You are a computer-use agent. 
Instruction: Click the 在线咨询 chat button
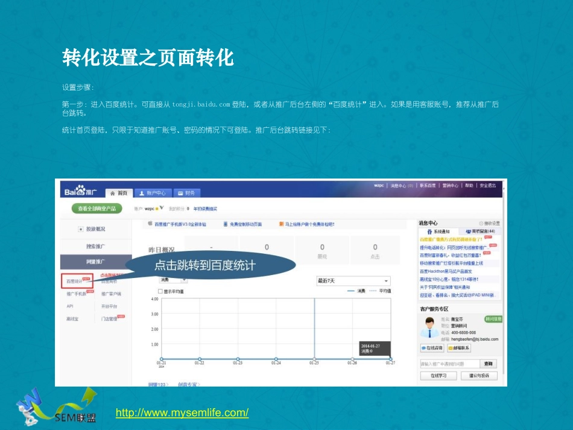432,348
